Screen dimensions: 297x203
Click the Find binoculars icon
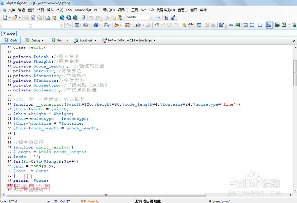(166, 17)
